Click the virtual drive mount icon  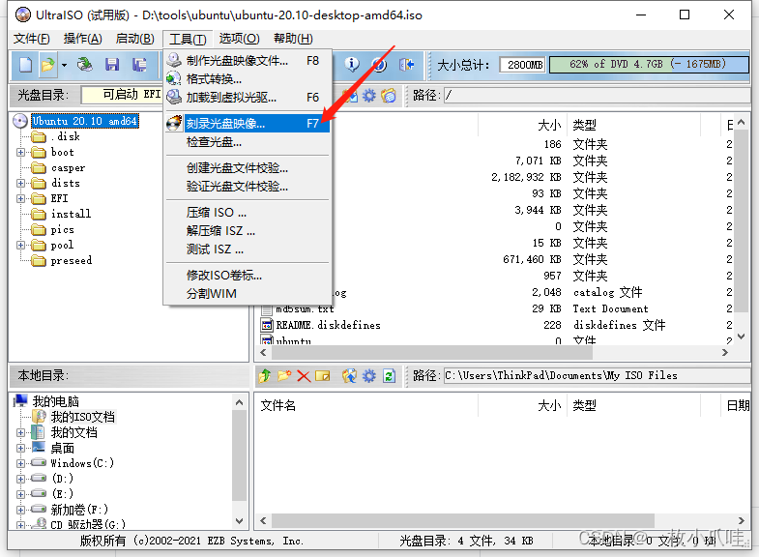tap(174, 97)
